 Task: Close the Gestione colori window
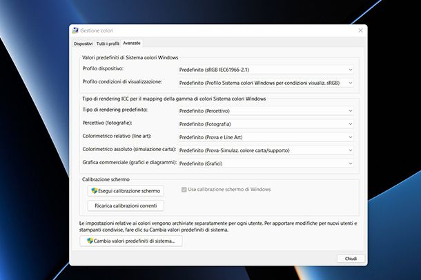[360, 30]
